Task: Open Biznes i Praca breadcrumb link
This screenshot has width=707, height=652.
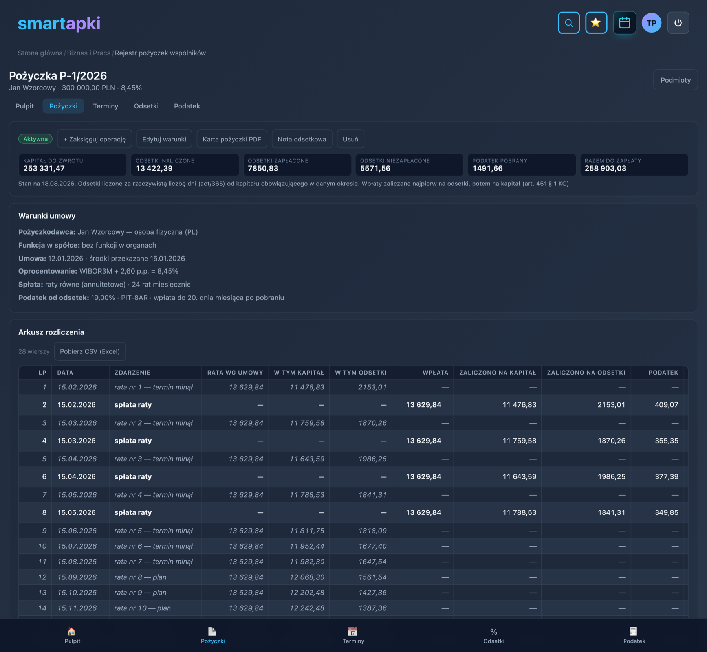Action: pos(89,53)
